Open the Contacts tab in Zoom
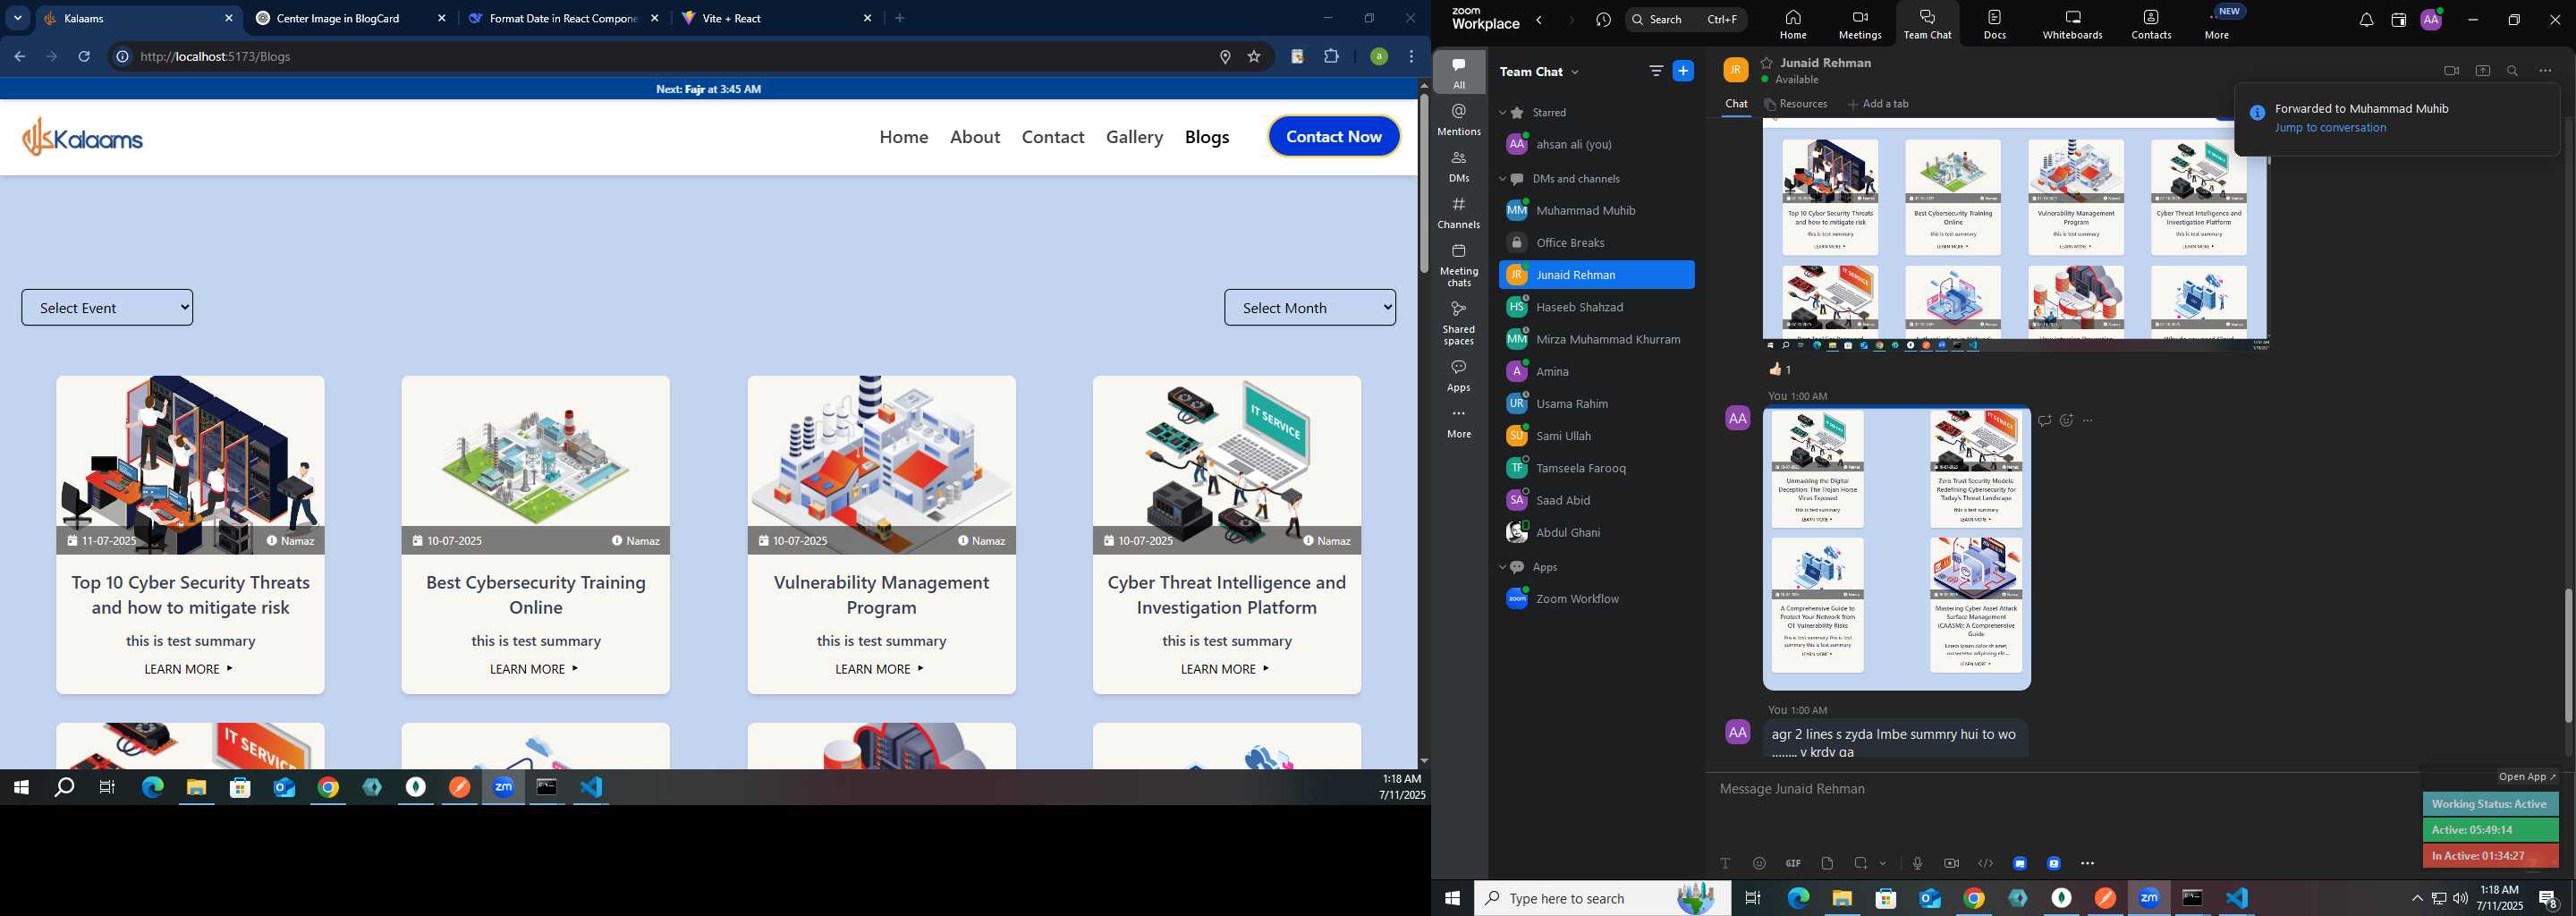Image resolution: width=2576 pixels, height=916 pixels. point(2151,24)
